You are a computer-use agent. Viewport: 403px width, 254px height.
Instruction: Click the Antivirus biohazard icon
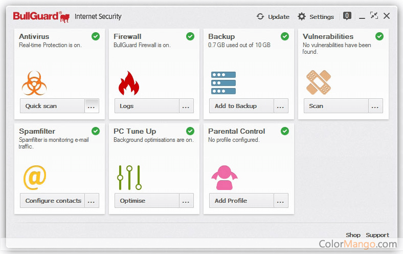34,83
